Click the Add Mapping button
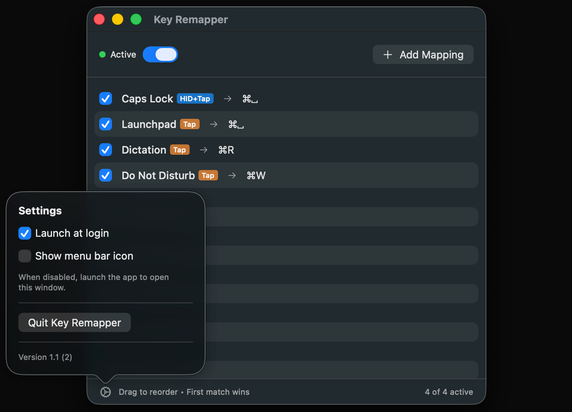 pyautogui.click(x=423, y=54)
